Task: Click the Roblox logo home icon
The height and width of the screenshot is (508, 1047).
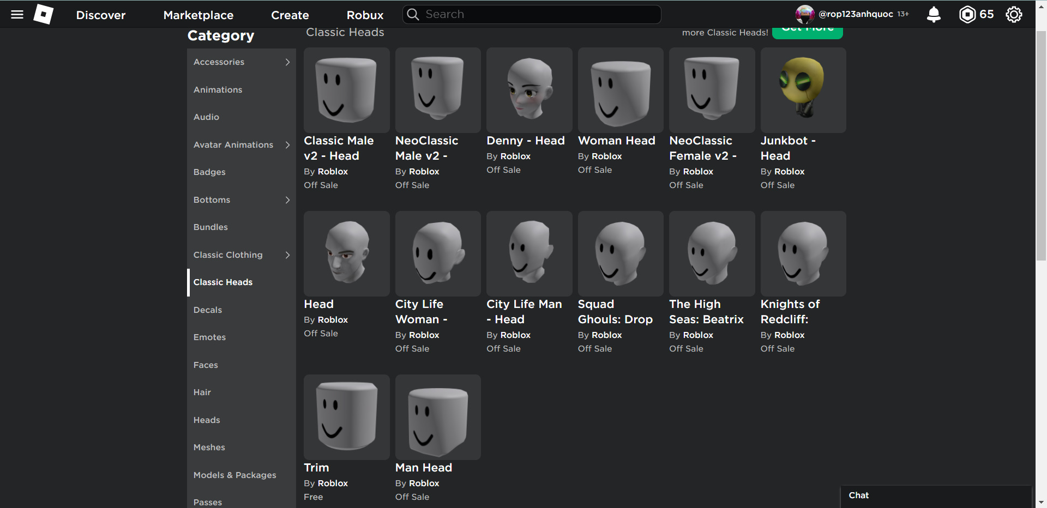Action: 44,15
